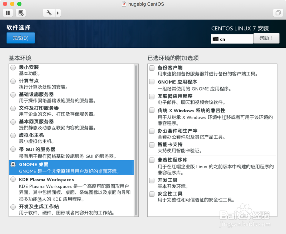This screenshot has height=234, width=286.
Task: Open VM settings wrench icon
Action: coord(49,13)
